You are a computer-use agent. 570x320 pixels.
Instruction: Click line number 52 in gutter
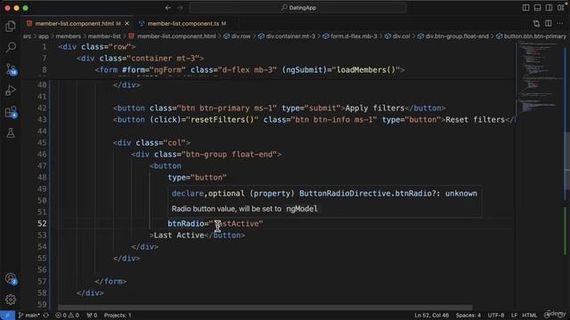pos(42,223)
